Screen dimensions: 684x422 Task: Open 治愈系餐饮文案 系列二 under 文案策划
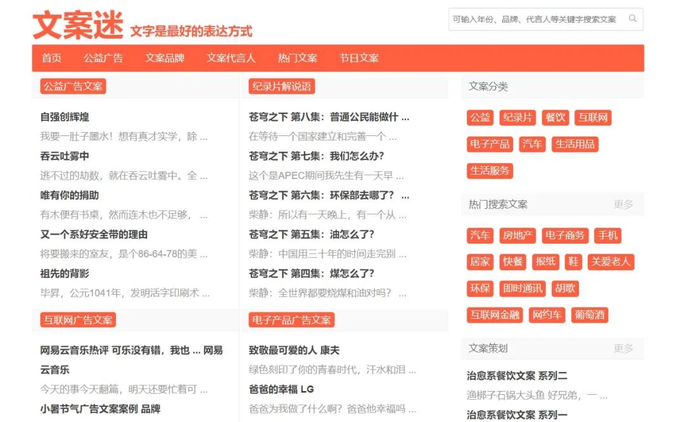coord(516,375)
